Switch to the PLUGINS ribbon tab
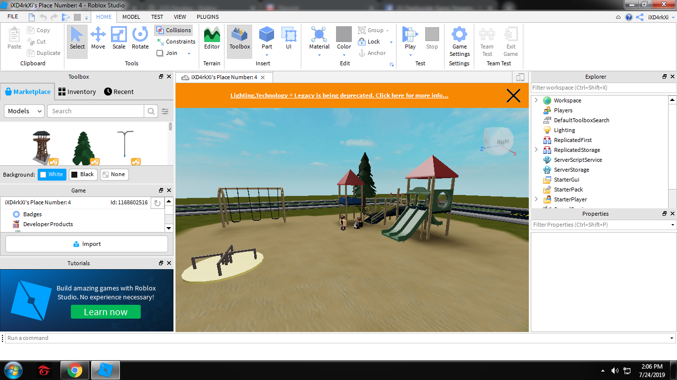 coord(208,17)
